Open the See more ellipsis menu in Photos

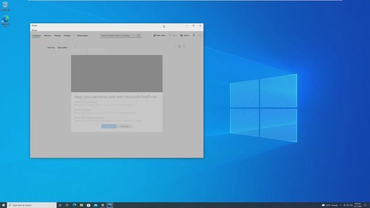(200, 35)
